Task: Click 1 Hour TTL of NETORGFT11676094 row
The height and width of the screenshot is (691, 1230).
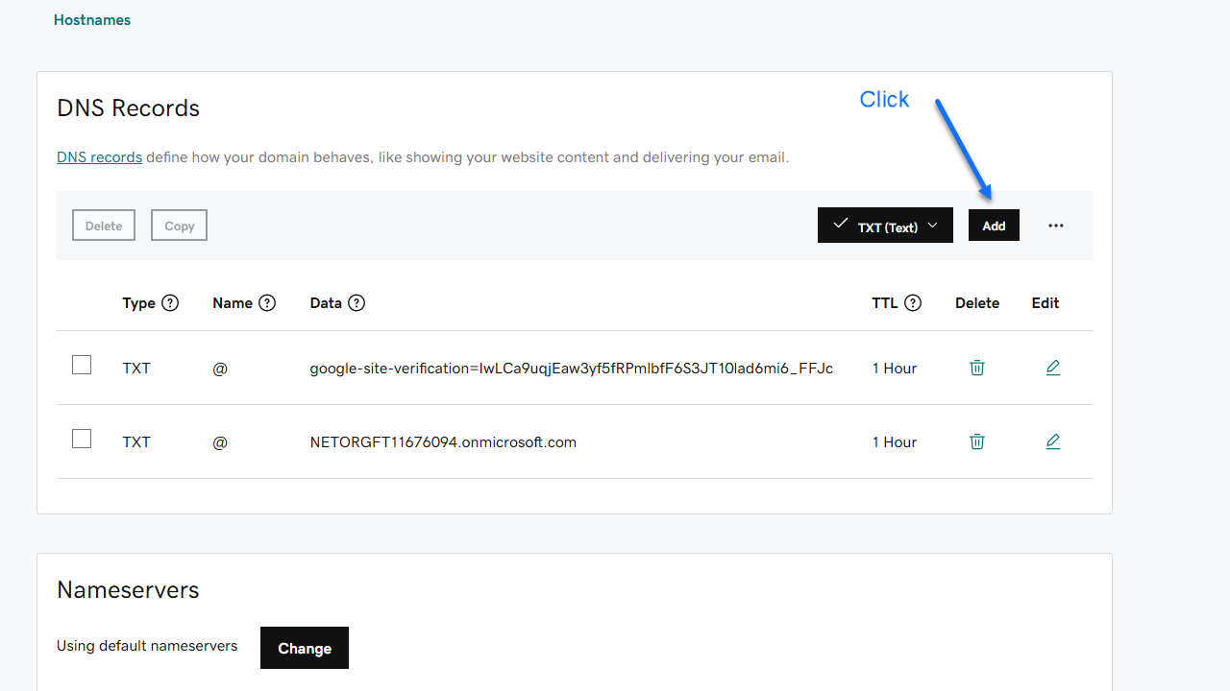Action: point(895,442)
